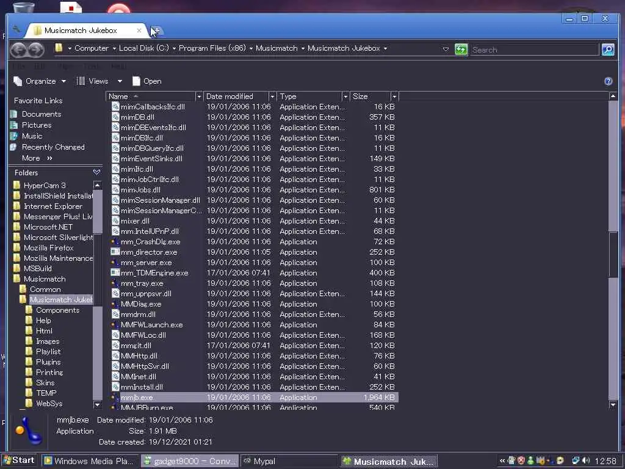Image resolution: width=625 pixels, height=469 pixels.
Task: Click the volume speaker tray icon
Action: point(585,460)
